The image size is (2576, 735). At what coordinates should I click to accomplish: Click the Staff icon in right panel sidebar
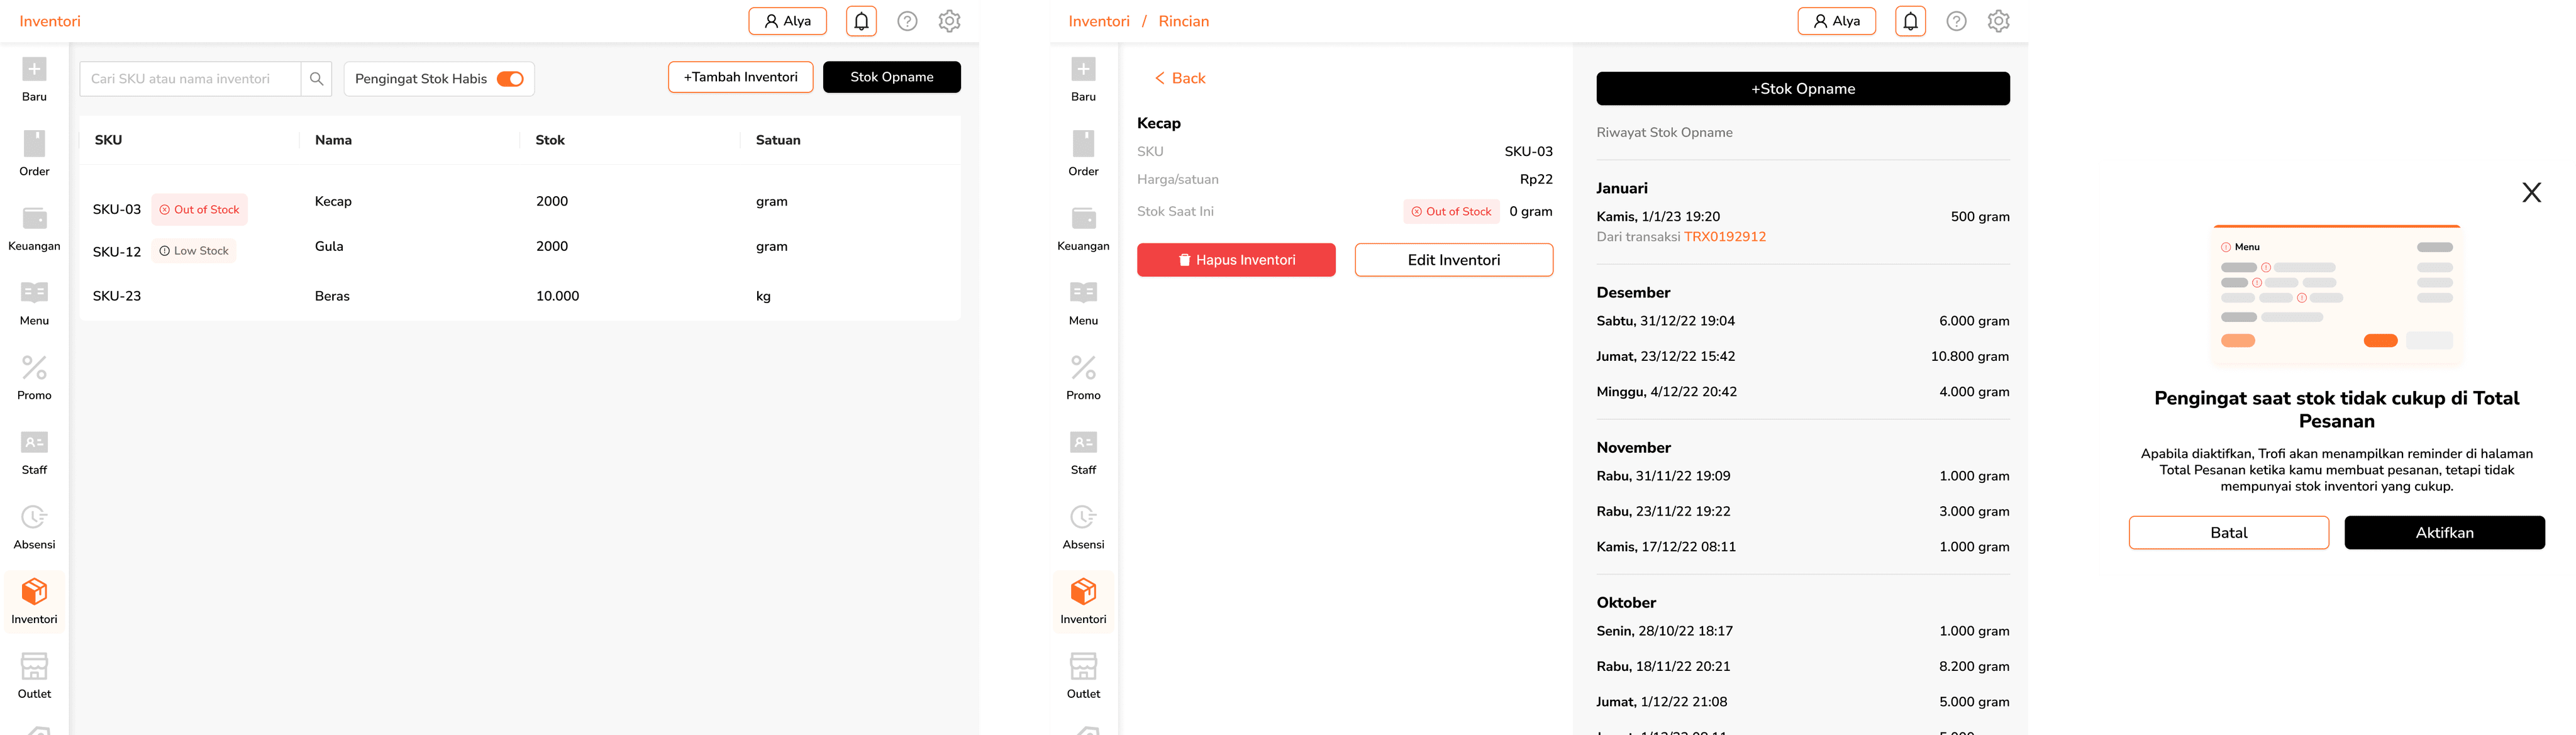[1083, 443]
